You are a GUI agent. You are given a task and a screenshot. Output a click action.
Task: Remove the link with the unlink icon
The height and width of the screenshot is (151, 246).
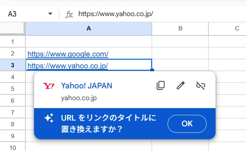(x=201, y=86)
